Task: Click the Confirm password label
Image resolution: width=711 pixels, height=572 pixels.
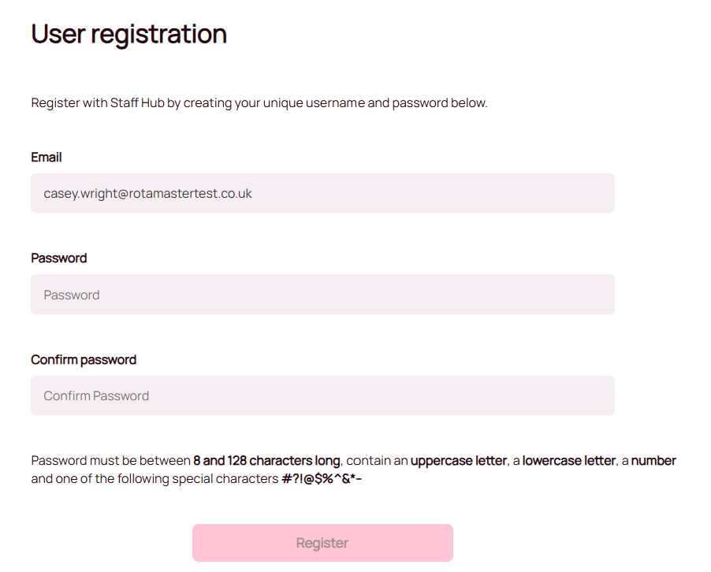Action: coord(84,358)
